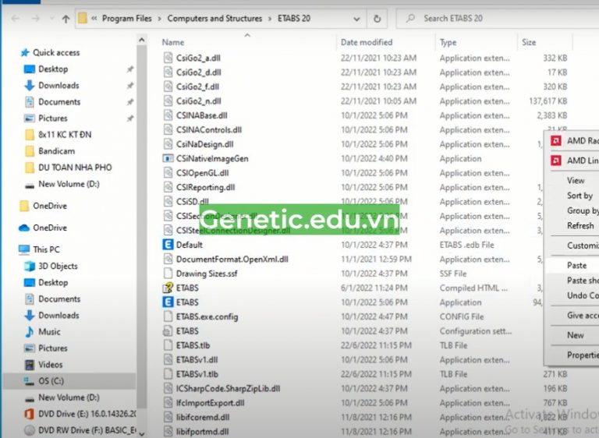
Task: Select Drawing Sizes.ssf file icon
Action: [x=168, y=274]
